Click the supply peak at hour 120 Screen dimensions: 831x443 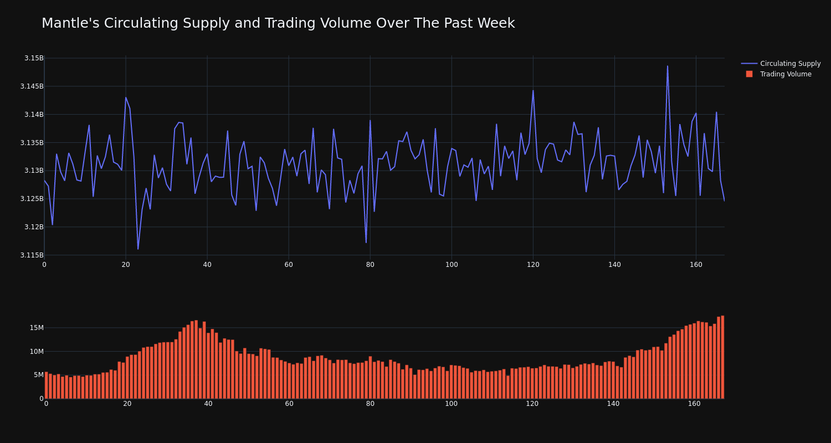(x=533, y=91)
